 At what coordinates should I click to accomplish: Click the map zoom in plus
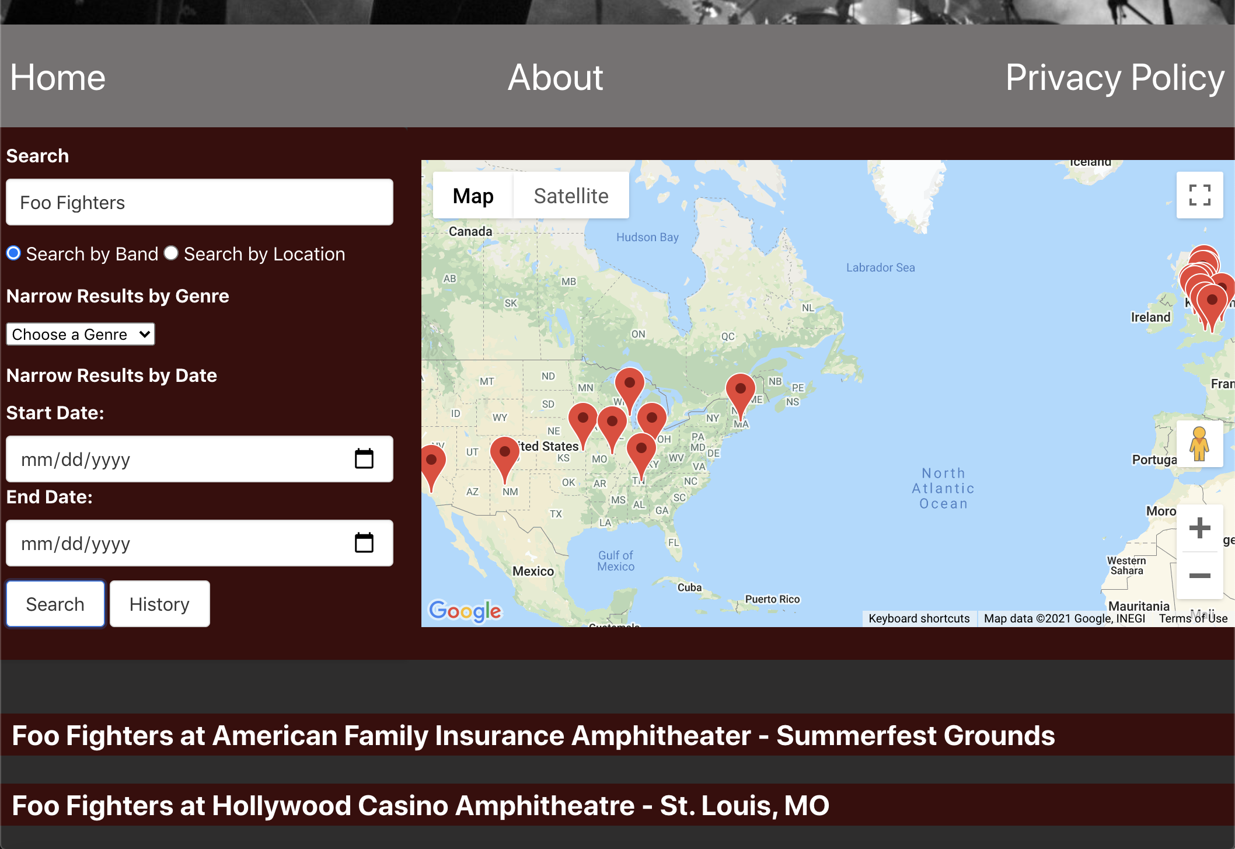1199,528
